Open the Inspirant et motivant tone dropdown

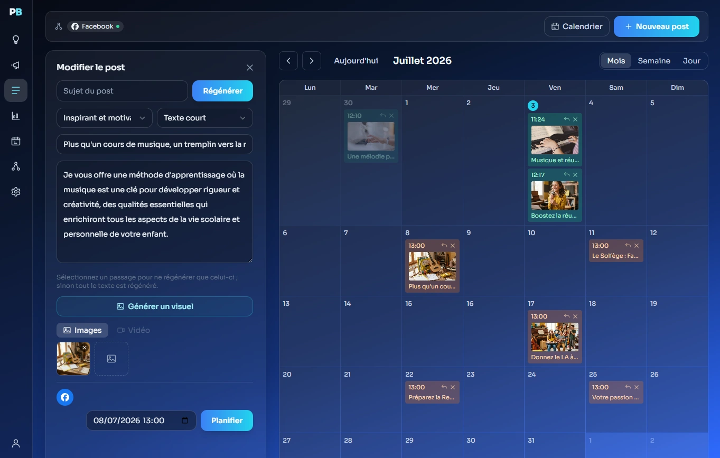[x=105, y=118]
